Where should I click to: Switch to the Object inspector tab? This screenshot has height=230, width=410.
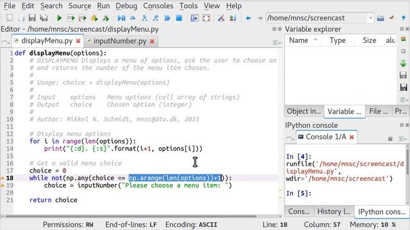click(304, 111)
